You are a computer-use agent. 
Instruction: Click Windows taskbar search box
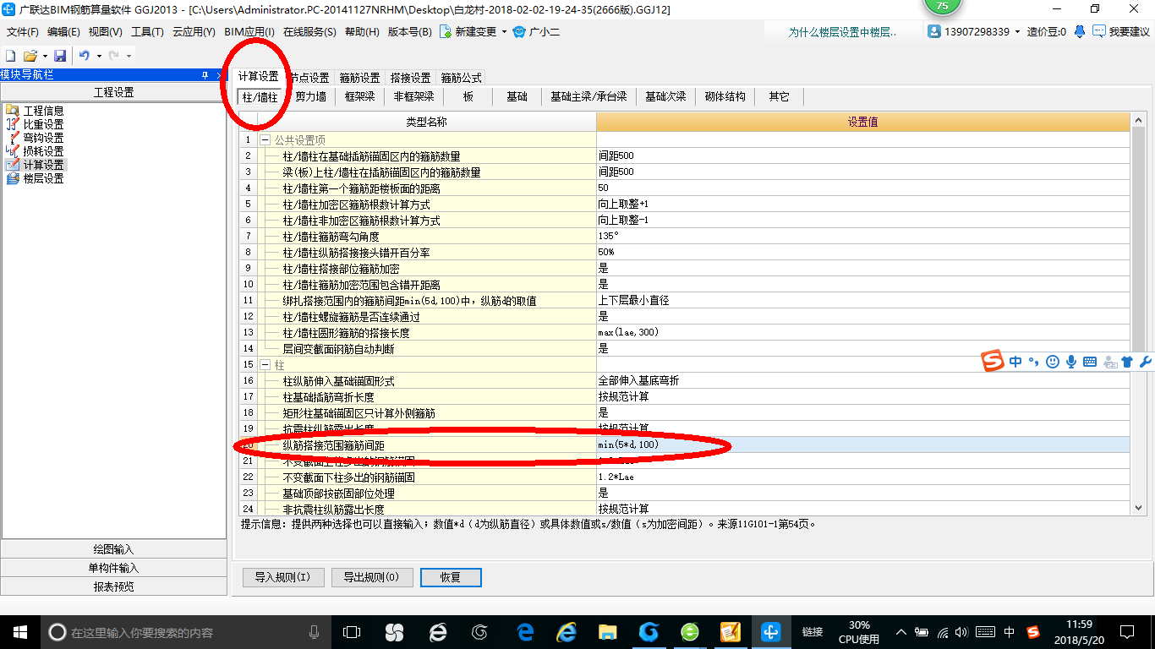(x=184, y=632)
